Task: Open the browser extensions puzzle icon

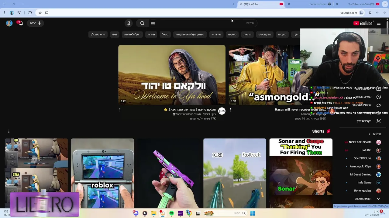Action: click(x=30, y=13)
